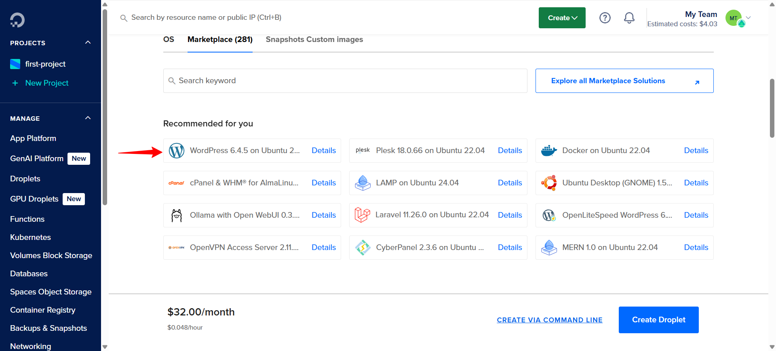This screenshot has width=776, height=351.
Task: Click the OpenVPN logo icon
Action: [x=176, y=248]
